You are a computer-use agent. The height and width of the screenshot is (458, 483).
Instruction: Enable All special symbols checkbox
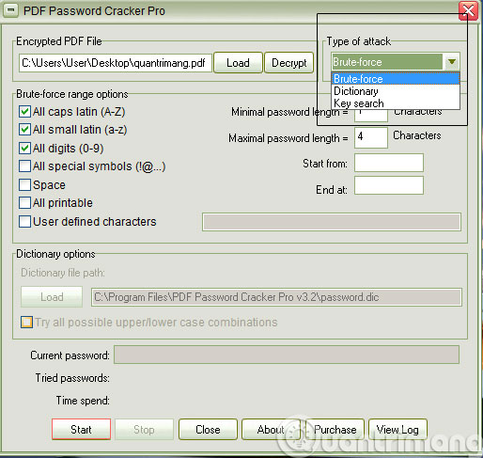(24, 166)
